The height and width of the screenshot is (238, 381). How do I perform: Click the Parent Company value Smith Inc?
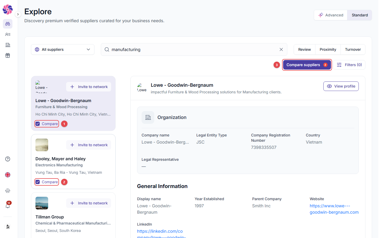(261, 206)
